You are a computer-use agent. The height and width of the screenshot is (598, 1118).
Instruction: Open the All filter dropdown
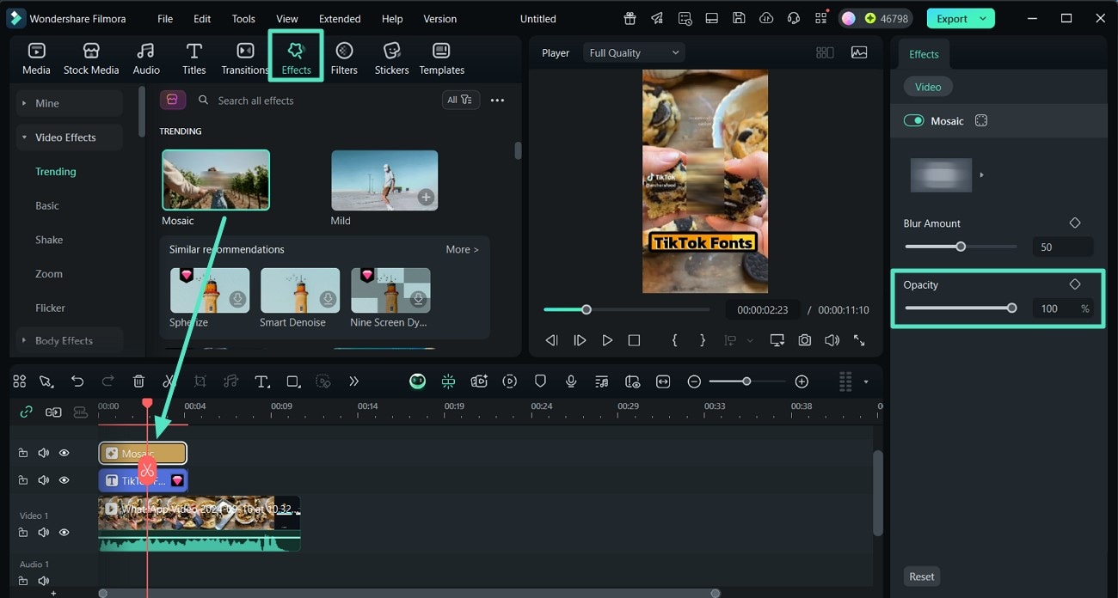point(459,100)
